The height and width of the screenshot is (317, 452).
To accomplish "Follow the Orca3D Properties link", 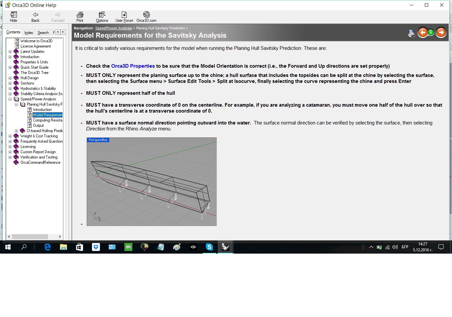I will point(133,66).
